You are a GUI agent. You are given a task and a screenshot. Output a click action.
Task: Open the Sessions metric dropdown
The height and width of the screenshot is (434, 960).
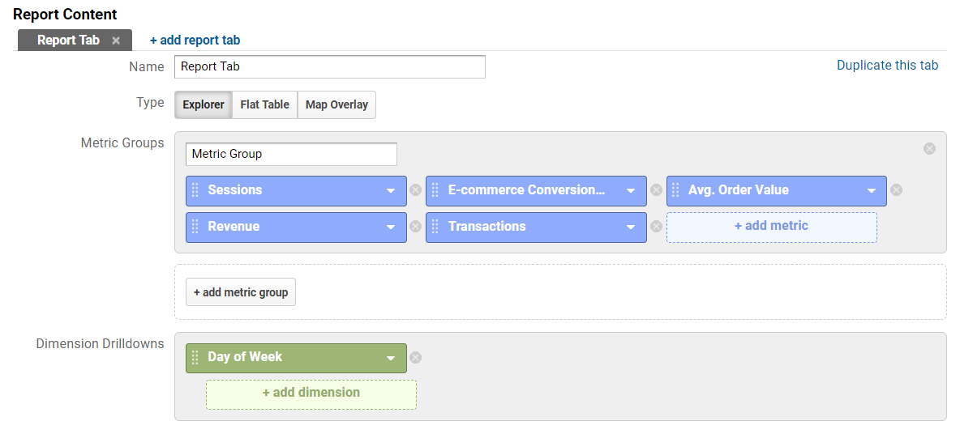(x=391, y=191)
